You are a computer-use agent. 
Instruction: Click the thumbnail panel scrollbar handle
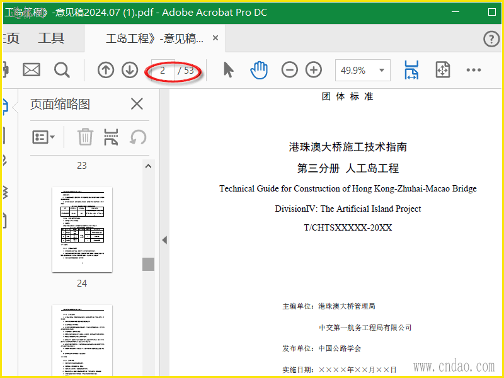click(148, 264)
